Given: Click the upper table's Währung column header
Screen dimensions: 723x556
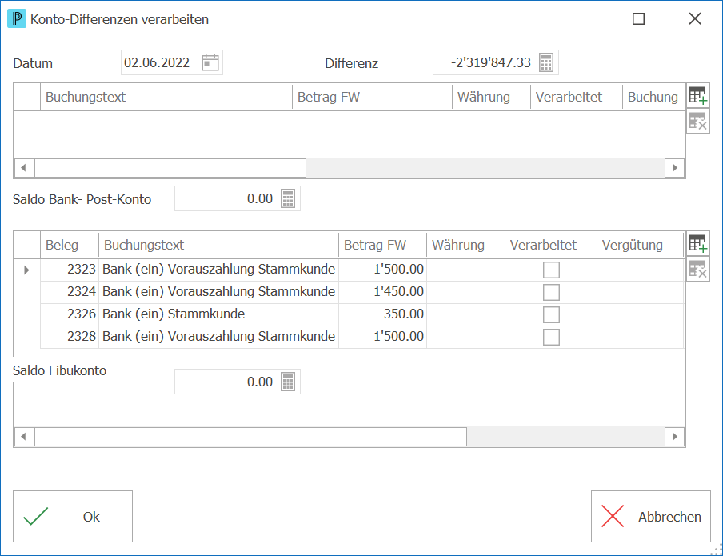Looking at the screenshot, I should tap(491, 97).
